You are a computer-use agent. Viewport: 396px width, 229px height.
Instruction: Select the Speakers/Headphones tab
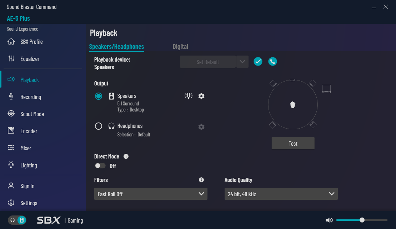[116, 47]
